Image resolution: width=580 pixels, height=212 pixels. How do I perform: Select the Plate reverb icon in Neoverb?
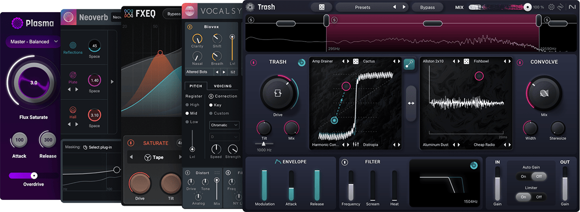pyautogui.click(x=73, y=74)
